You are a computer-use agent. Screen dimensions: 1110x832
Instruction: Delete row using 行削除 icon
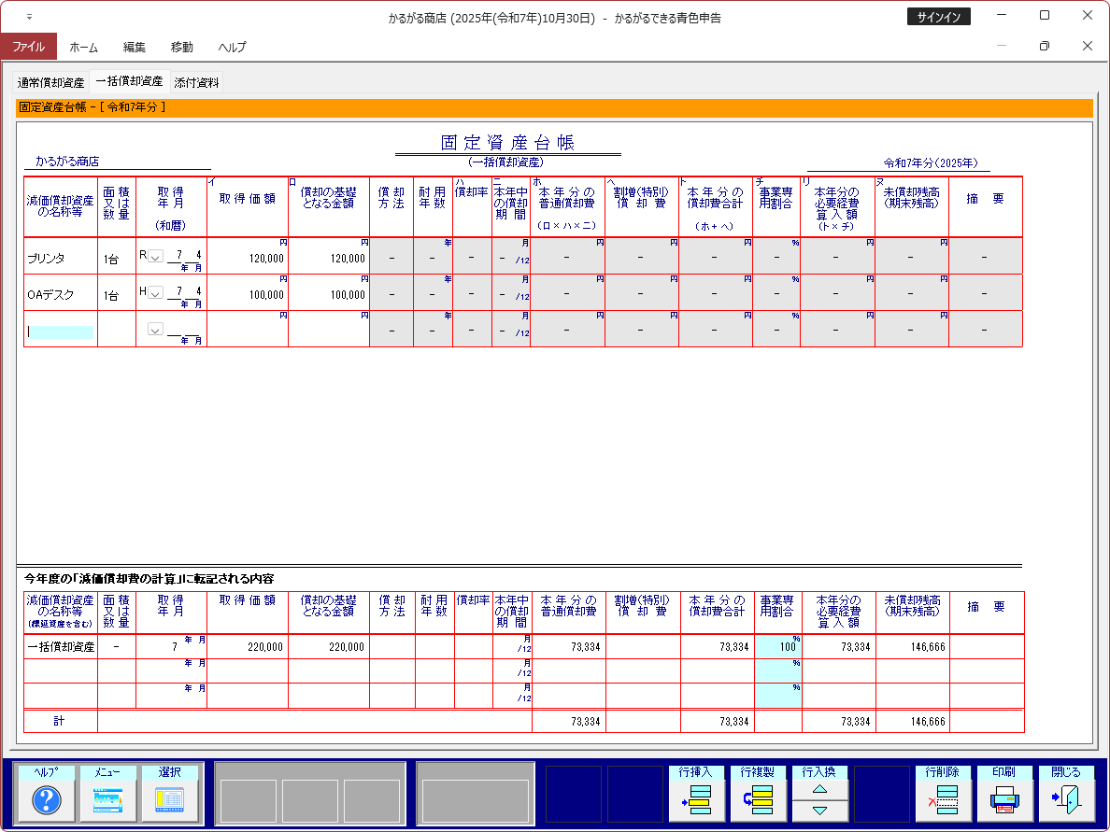[x=944, y=800]
